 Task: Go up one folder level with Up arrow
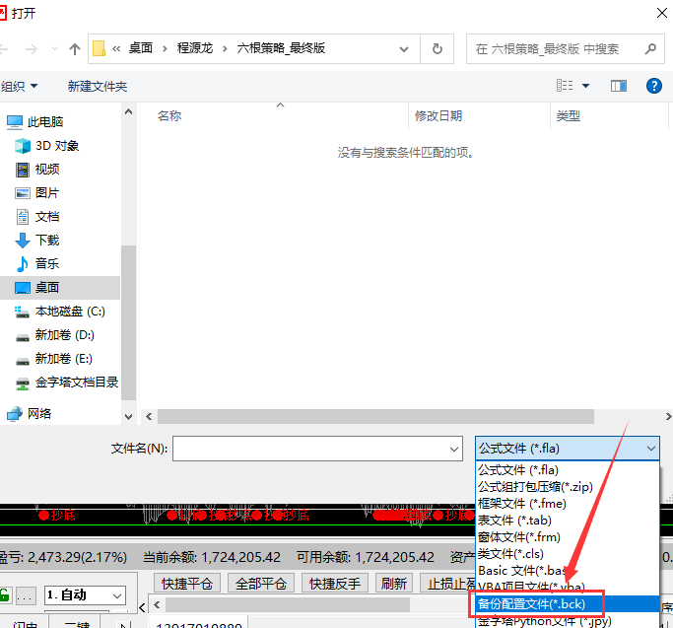(x=75, y=49)
